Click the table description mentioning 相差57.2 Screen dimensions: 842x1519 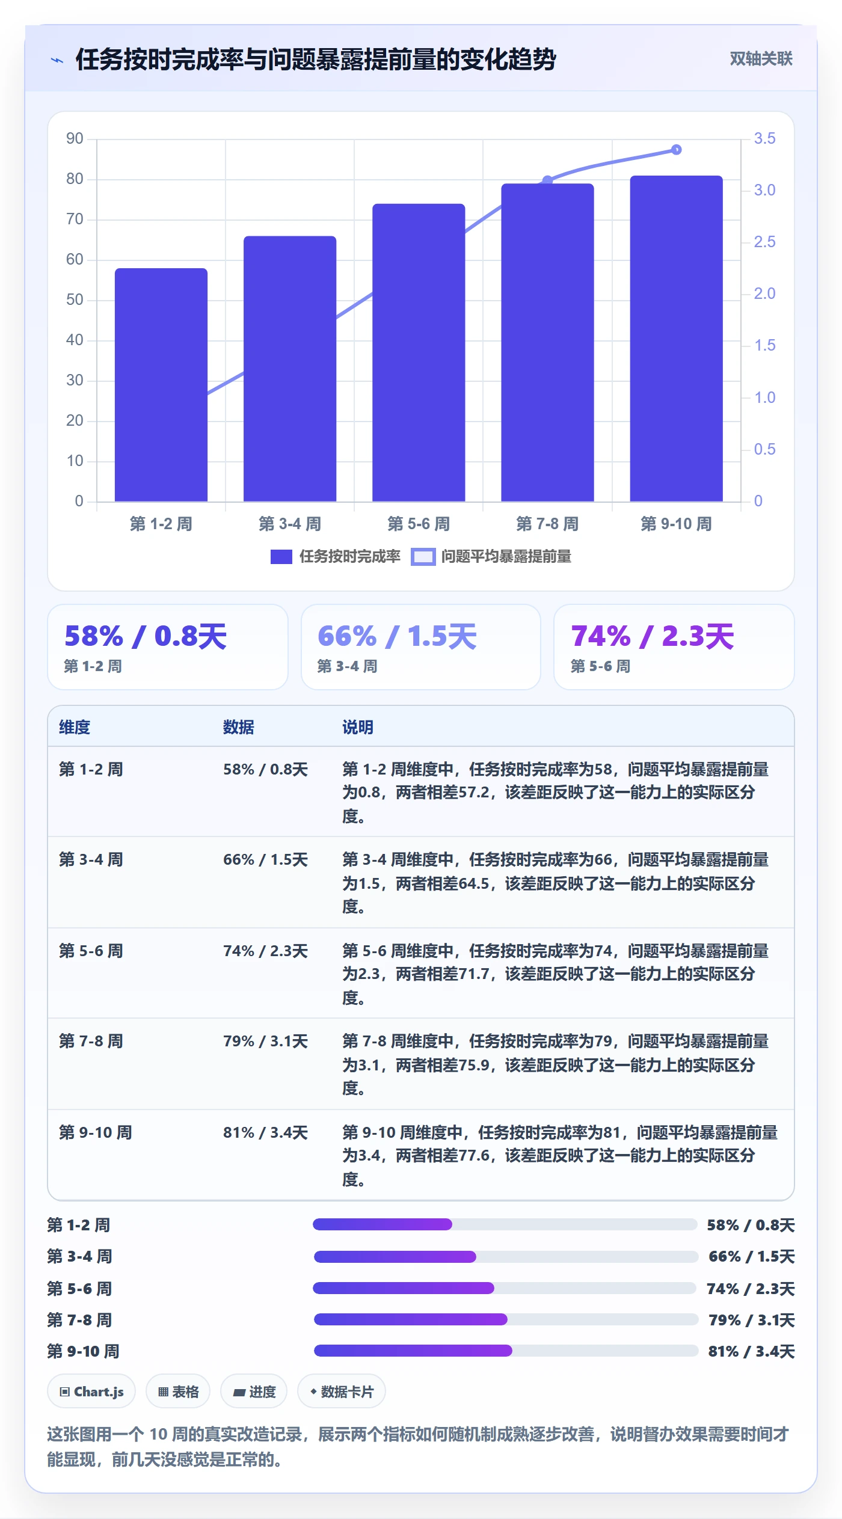pyautogui.click(x=556, y=792)
